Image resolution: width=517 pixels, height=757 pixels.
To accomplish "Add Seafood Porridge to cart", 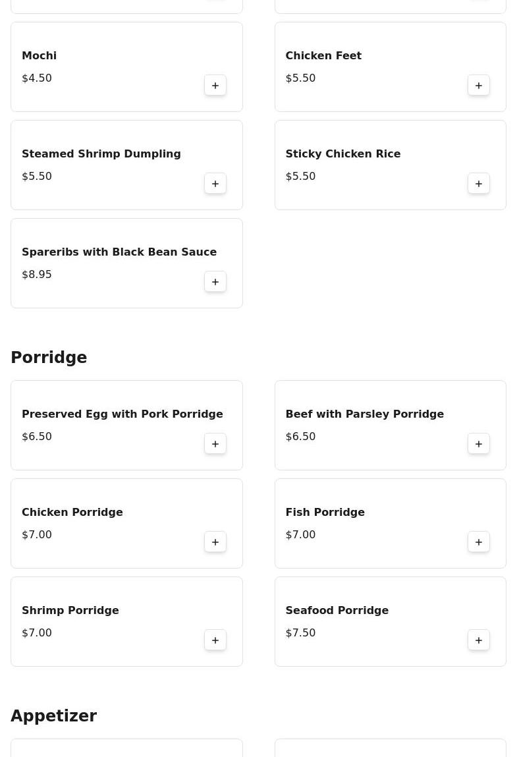I will 479,640.
